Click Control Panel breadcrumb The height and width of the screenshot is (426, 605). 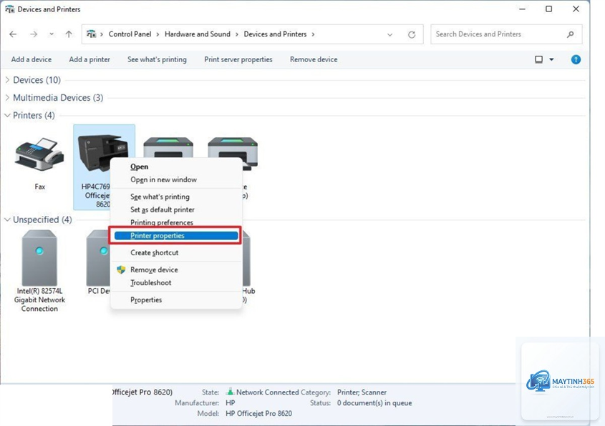pyautogui.click(x=130, y=34)
